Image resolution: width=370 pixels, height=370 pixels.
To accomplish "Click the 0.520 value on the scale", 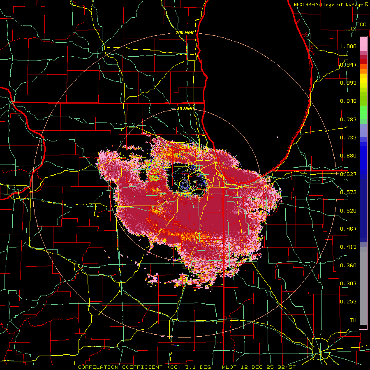I will [x=348, y=211].
